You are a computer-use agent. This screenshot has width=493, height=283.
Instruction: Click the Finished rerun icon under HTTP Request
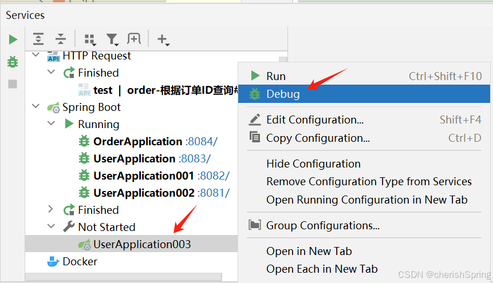[69, 73]
